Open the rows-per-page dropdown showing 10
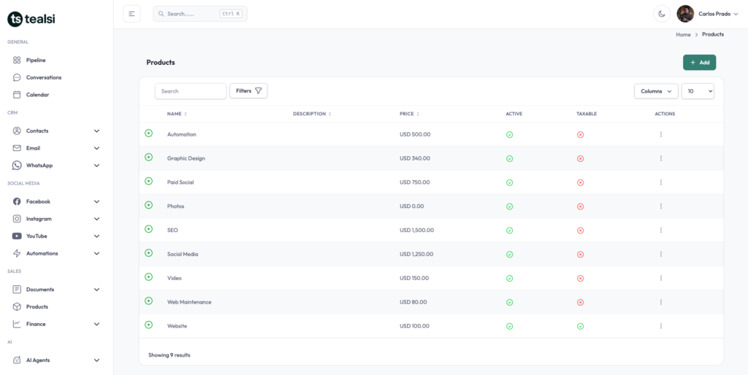 698,91
